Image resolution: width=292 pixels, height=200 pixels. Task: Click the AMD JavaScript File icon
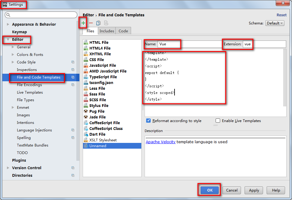point(86,71)
